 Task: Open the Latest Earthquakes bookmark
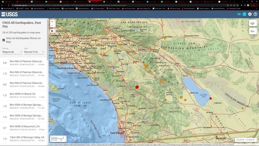click(x=68, y=9)
